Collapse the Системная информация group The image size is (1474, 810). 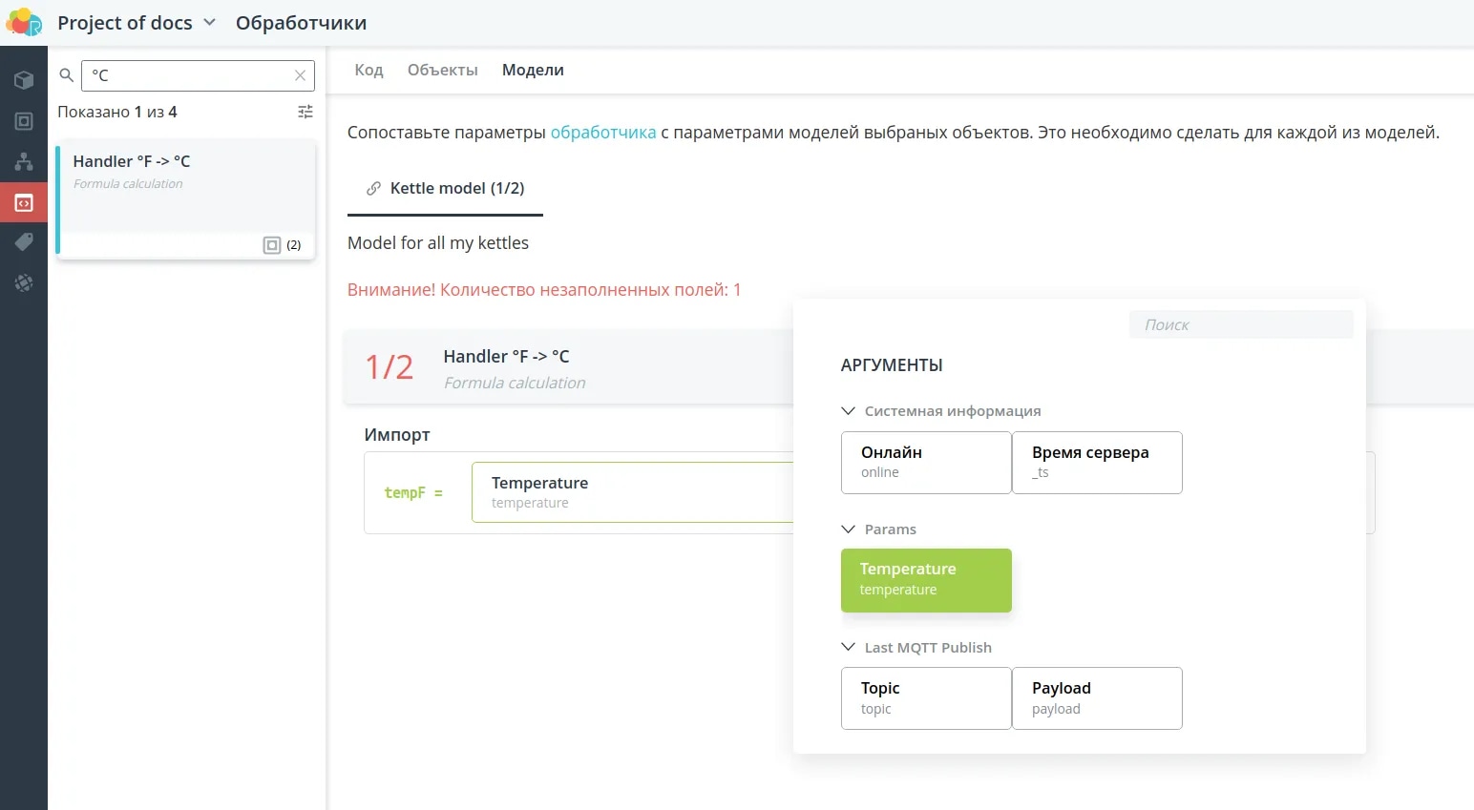[940, 411]
